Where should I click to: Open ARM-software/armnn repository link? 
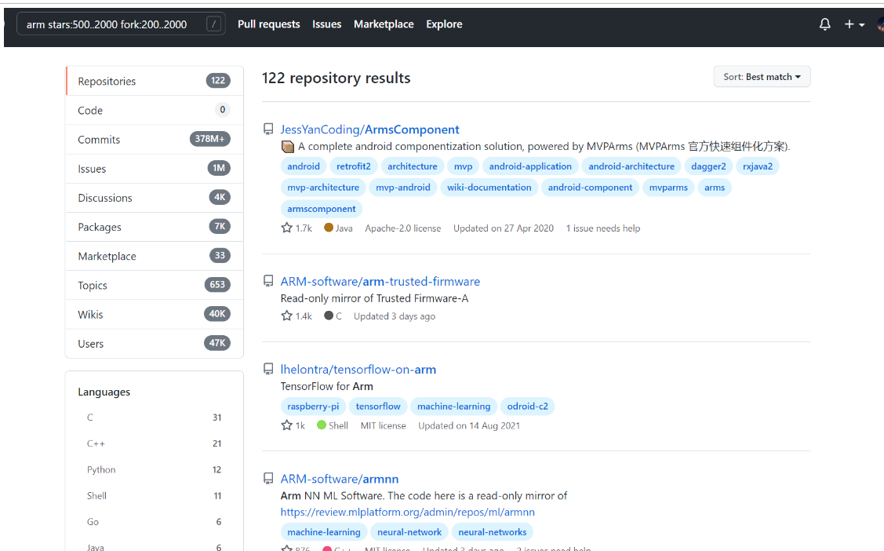pyautogui.click(x=340, y=478)
